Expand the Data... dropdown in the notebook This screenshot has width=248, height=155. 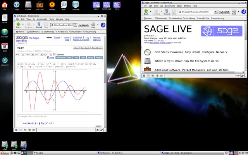click(x=38, y=55)
